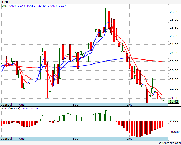The width and height of the screenshot is (181, 145).
Task: Click the 0.000 MACD axis label
Action: click(x=174, y=121)
